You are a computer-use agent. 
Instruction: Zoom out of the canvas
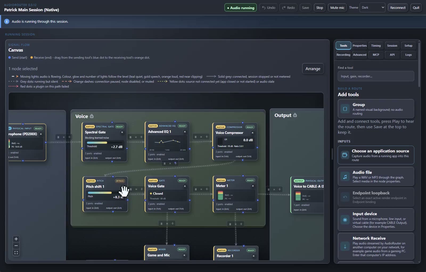[16, 246]
